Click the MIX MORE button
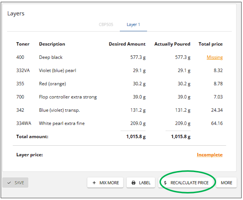 coord(105,183)
